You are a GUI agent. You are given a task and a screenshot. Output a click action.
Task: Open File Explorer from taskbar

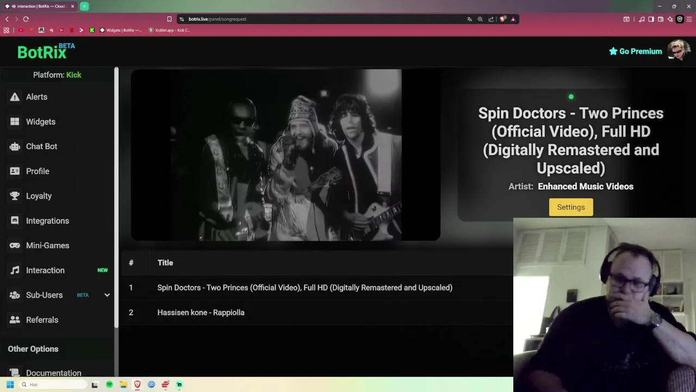pos(123,384)
